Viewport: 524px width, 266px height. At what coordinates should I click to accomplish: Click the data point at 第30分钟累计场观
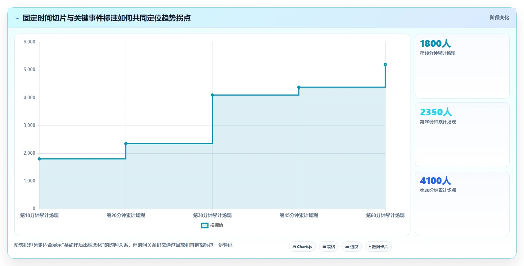(x=213, y=95)
